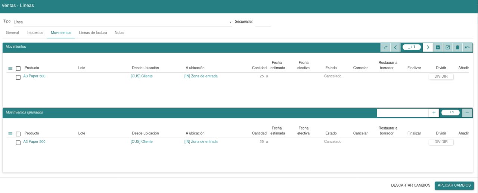
Task: Create a new record in Movimientos toolbar
Action: click(438, 47)
